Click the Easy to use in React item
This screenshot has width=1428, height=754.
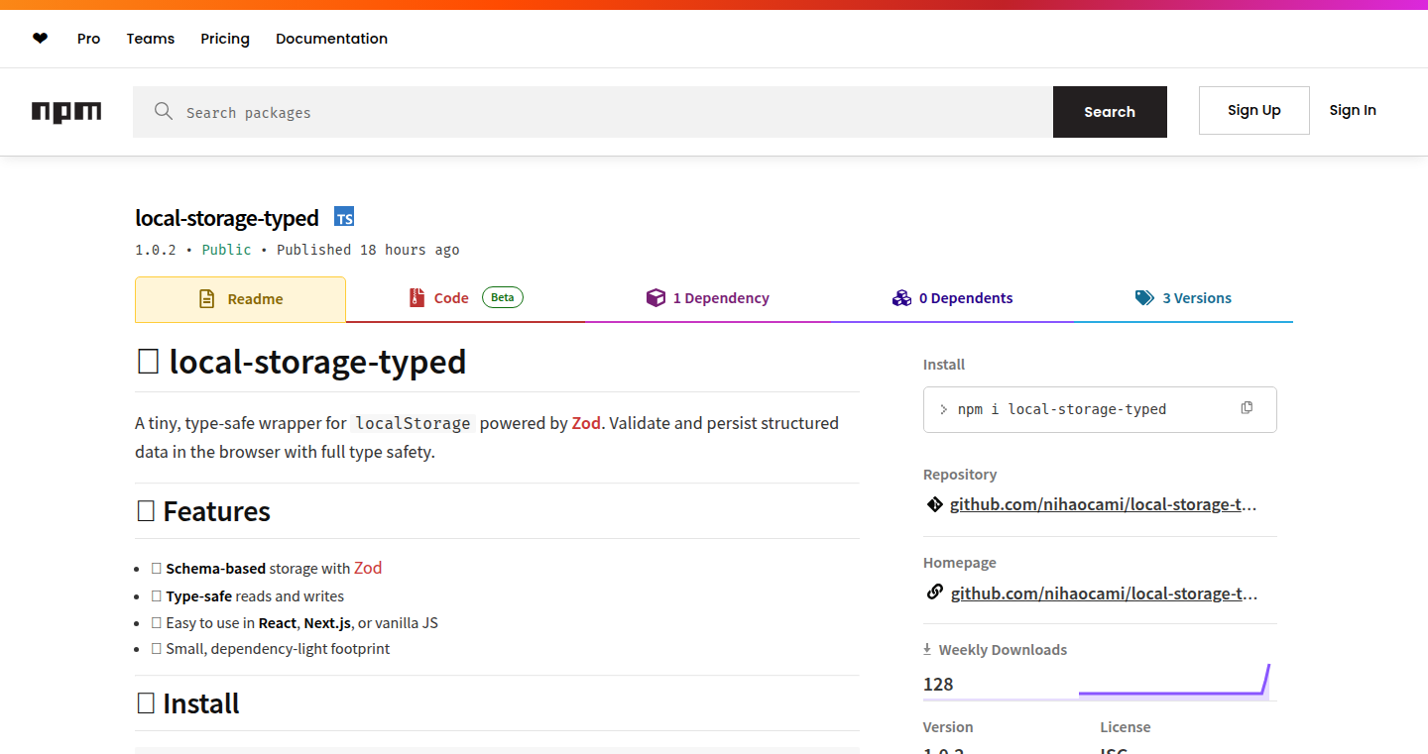click(x=295, y=623)
